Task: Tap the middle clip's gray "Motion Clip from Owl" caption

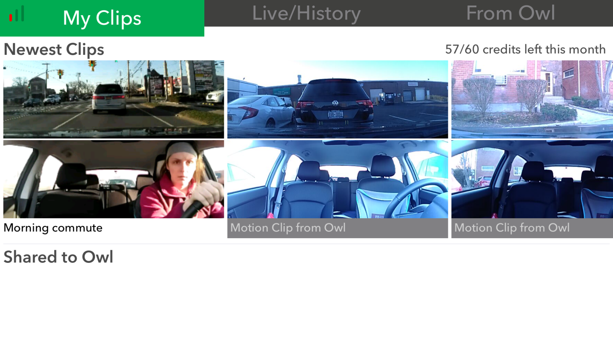Action: [x=288, y=228]
